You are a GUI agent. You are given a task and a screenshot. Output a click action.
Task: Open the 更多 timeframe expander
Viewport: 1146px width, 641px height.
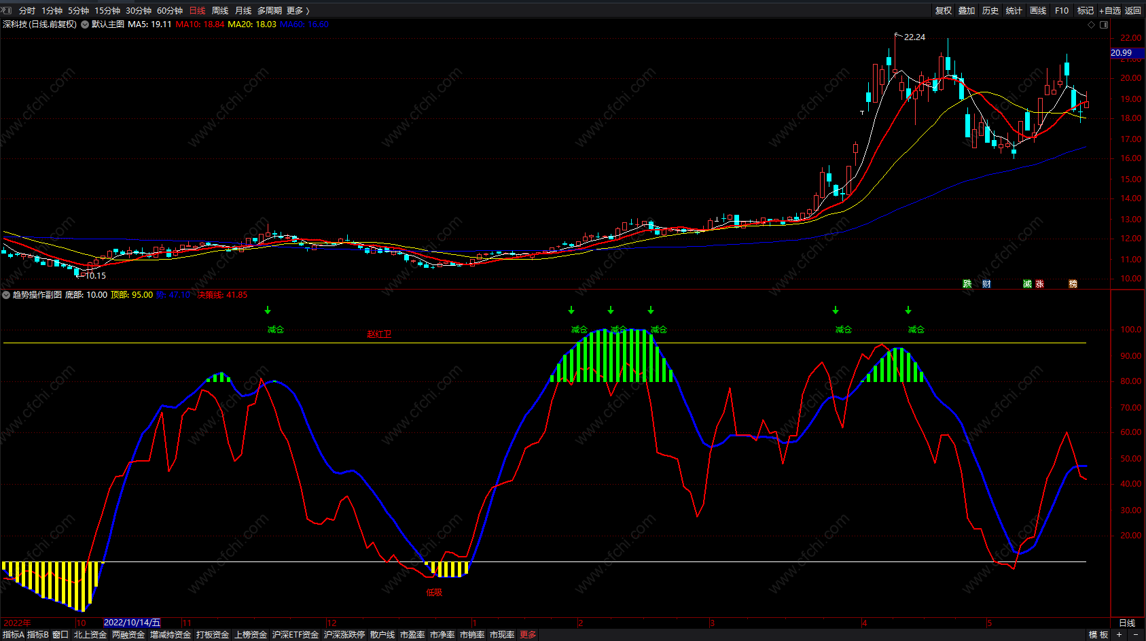pos(298,10)
